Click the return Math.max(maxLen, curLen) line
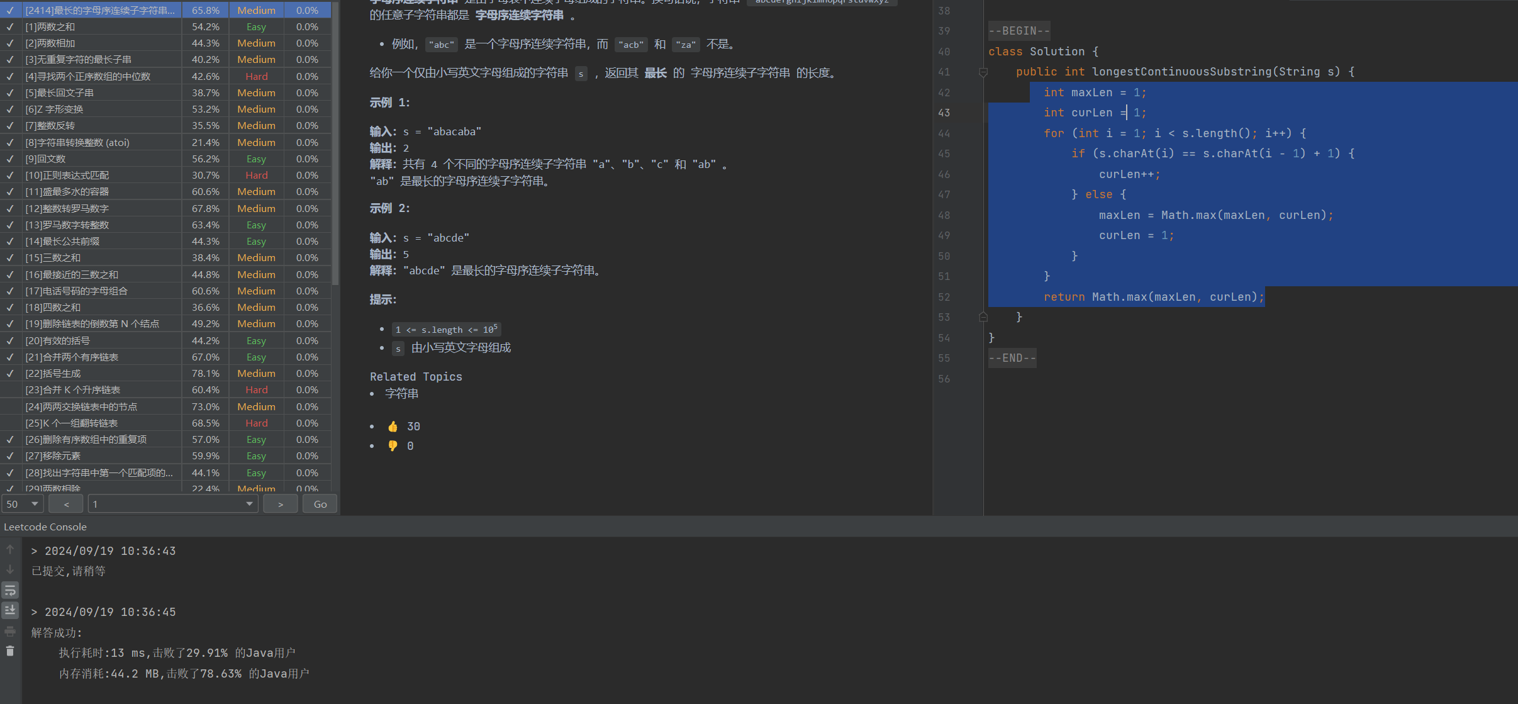1518x704 pixels. (1154, 297)
